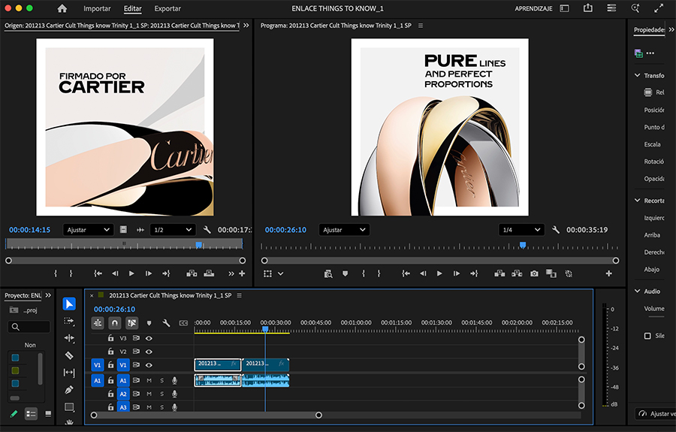Open Program resolution 1/4 dropdown
The width and height of the screenshot is (676, 432).
pyautogui.click(x=521, y=230)
